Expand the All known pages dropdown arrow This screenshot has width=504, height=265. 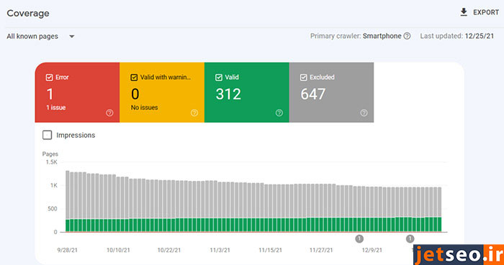72,37
